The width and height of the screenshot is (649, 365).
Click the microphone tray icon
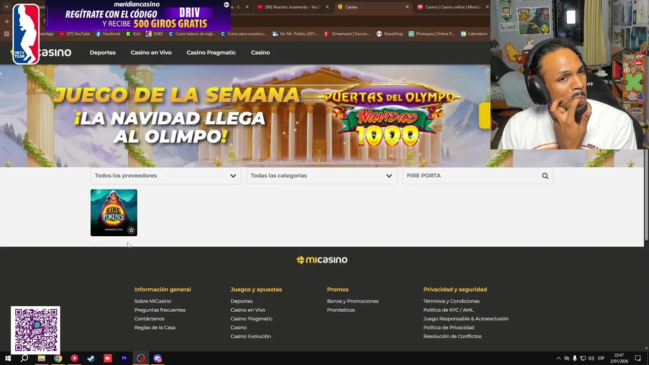click(x=574, y=358)
